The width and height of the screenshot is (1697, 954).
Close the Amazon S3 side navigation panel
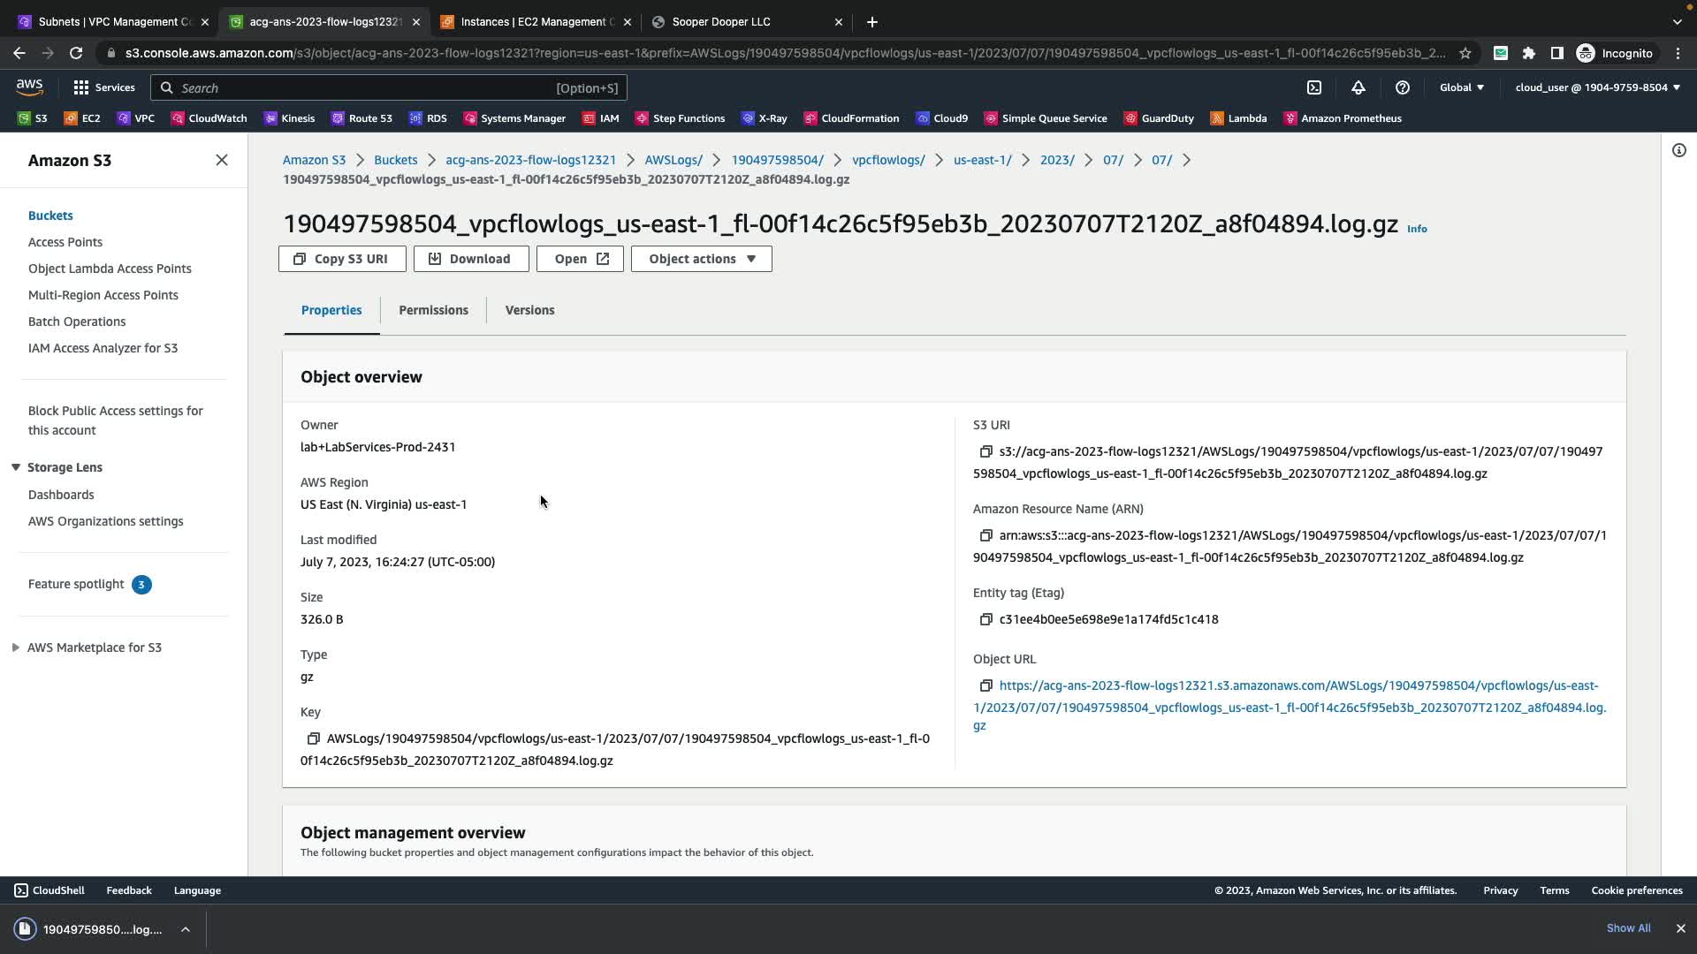pyautogui.click(x=222, y=160)
